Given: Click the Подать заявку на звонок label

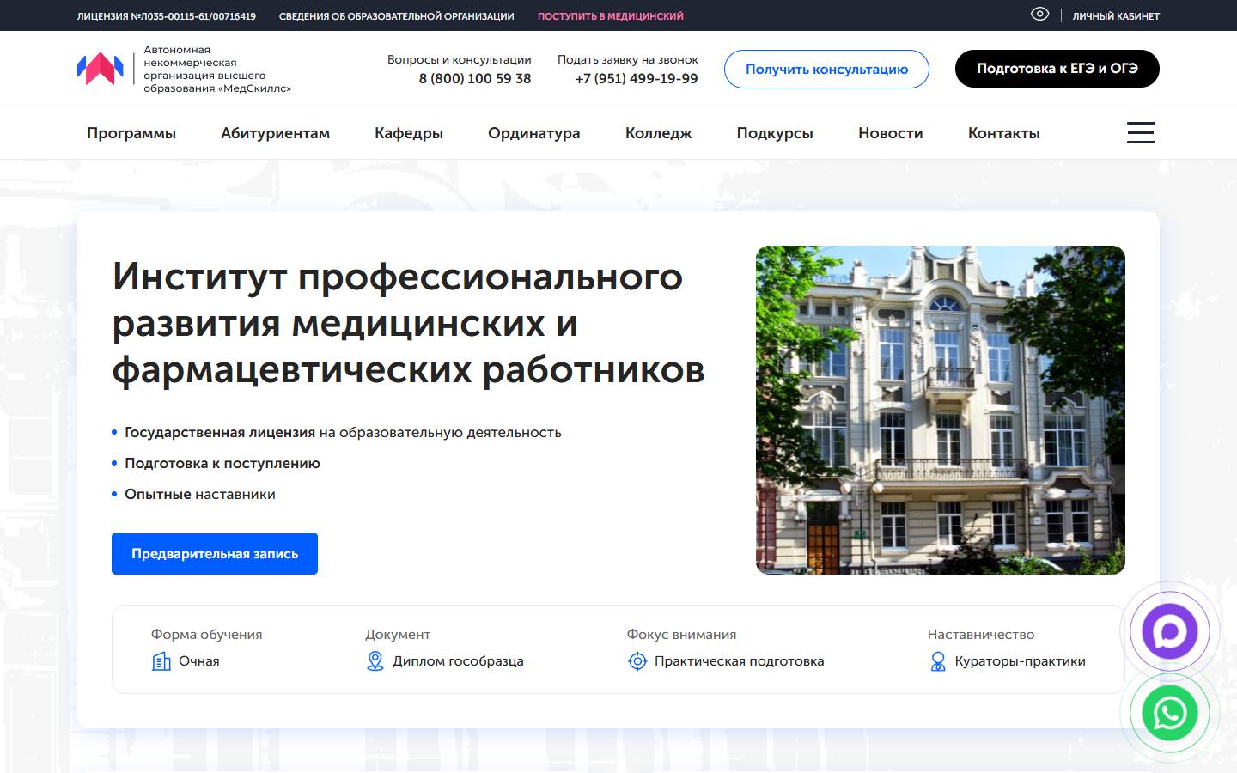Looking at the screenshot, I should [628, 59].
